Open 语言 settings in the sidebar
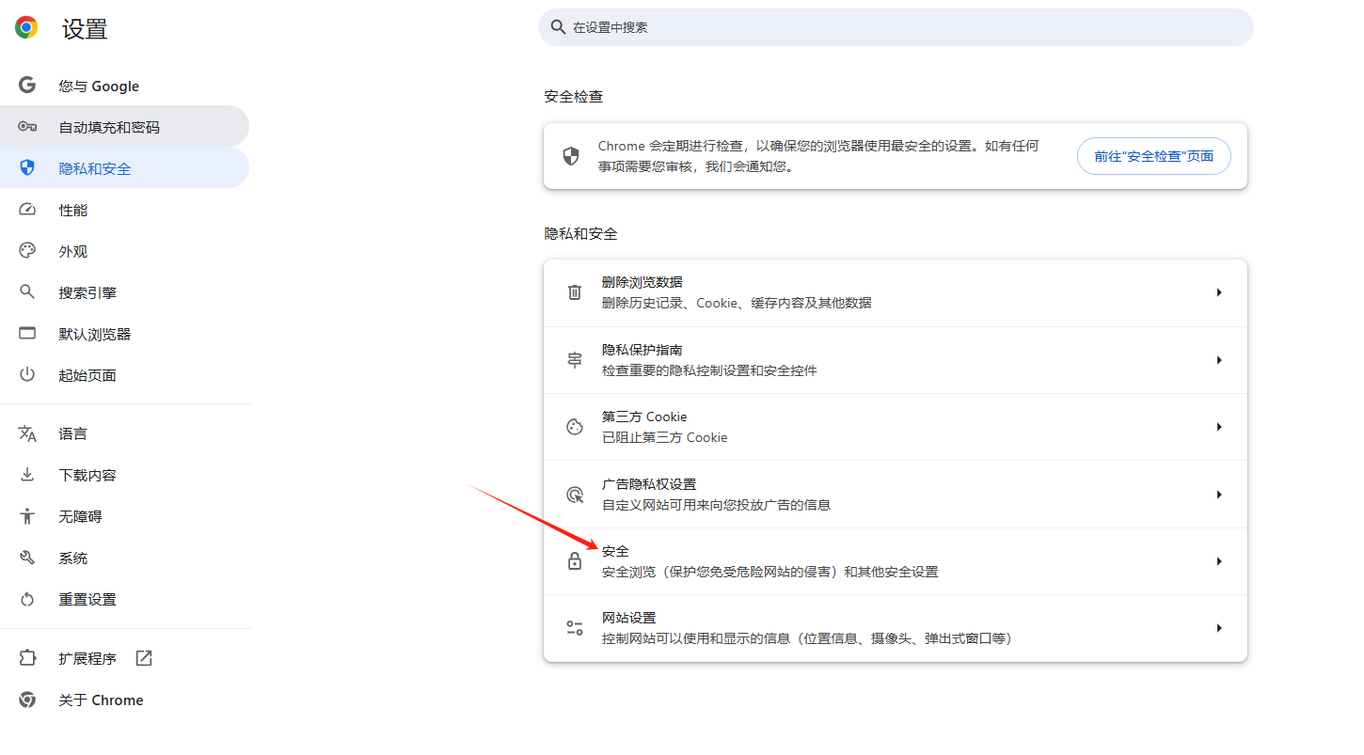Screen dimensions: 1364x755 click(x=124, y=433)
